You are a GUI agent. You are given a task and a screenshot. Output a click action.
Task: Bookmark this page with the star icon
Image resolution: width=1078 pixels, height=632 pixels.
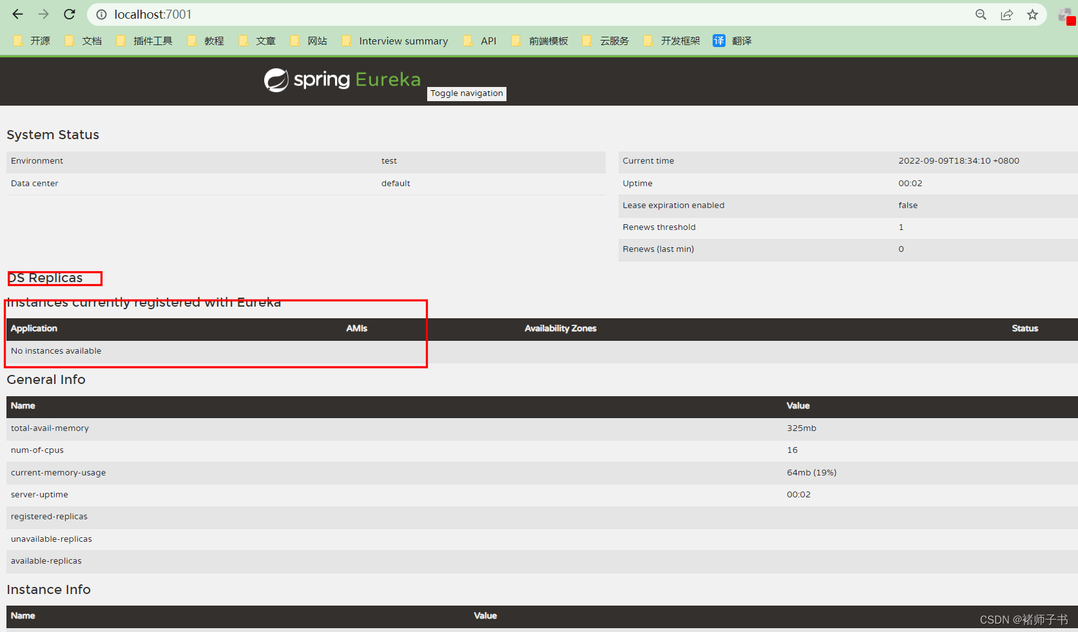pyautogui.click(x=1032, y=14)
